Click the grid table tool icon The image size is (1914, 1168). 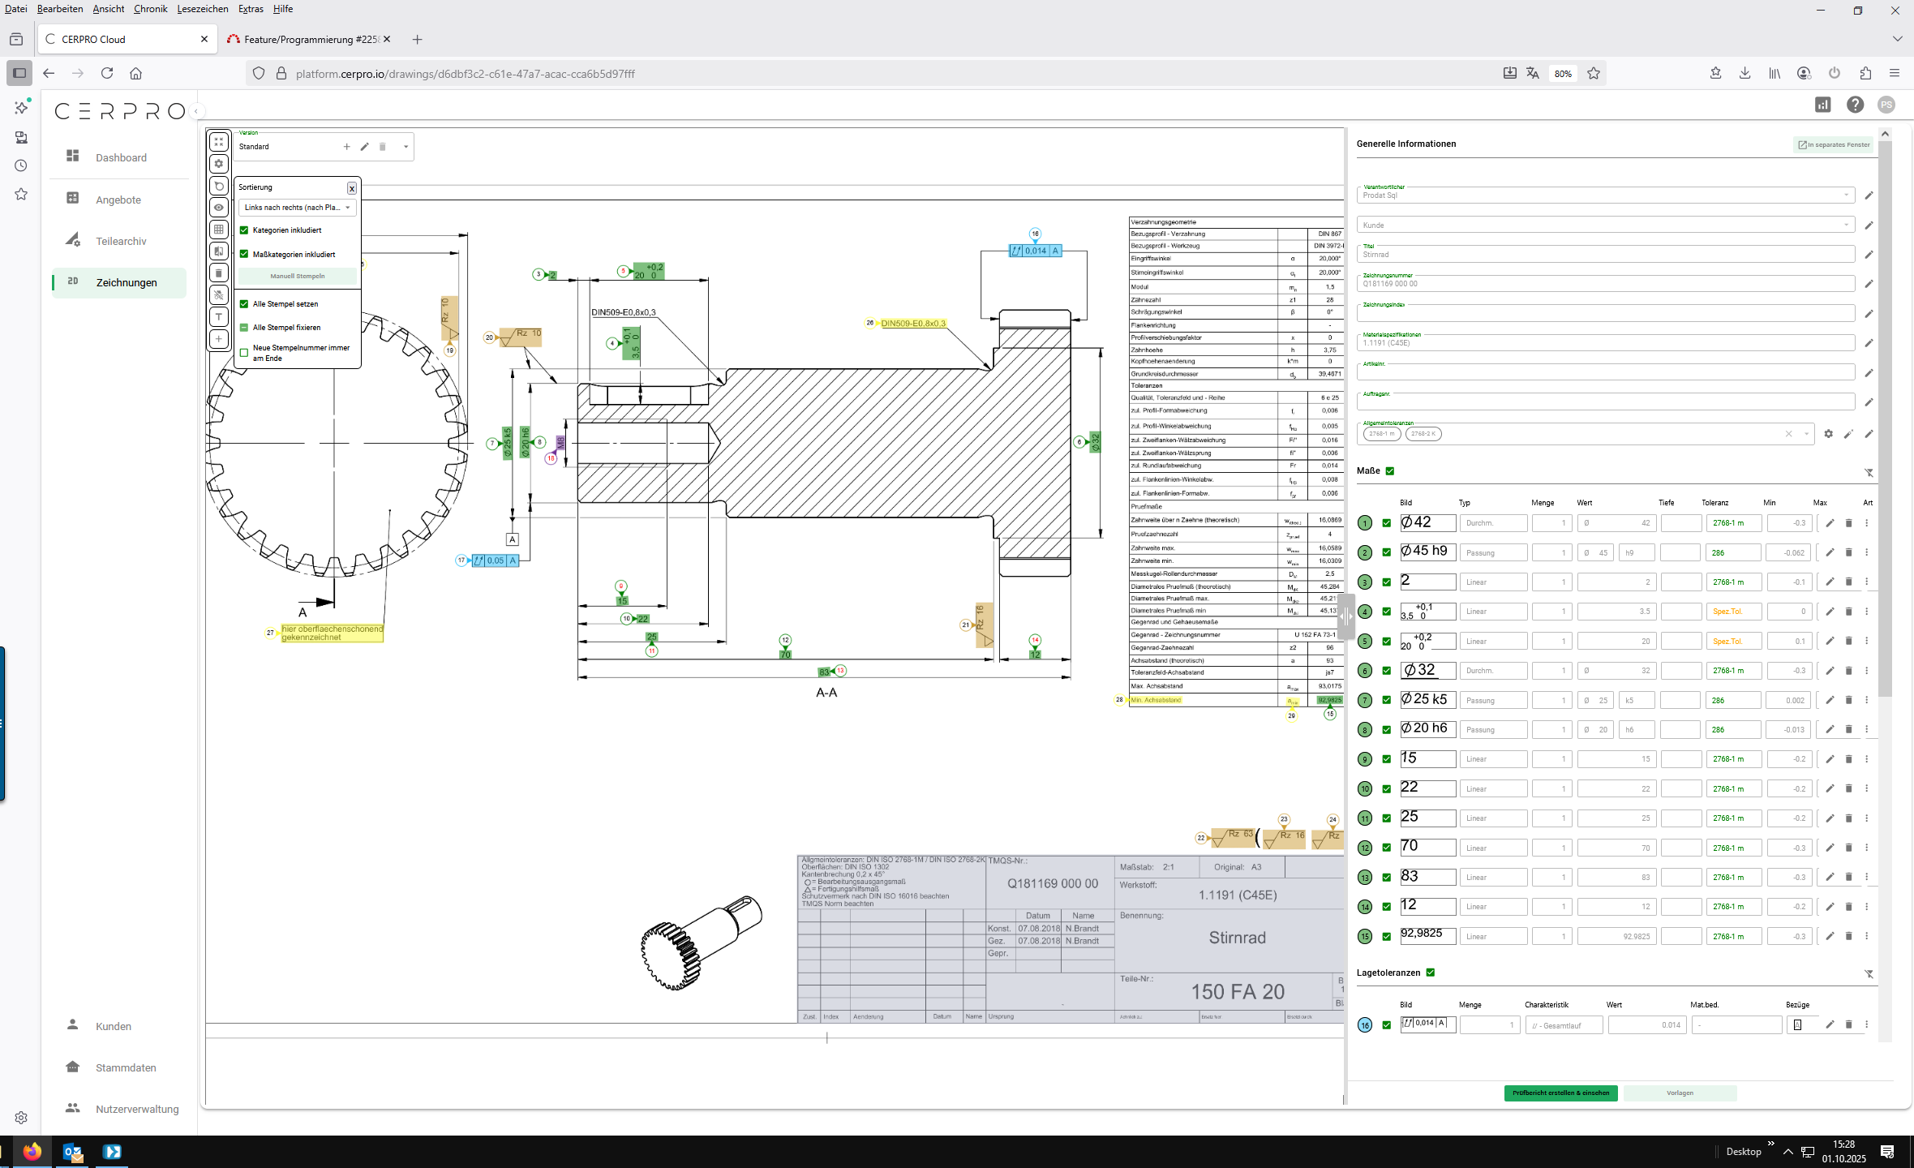coord(219,230)
